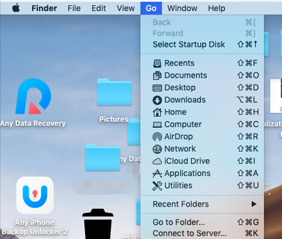This screenshot has height=239, width=282.
Task: Select the unlabeled folder below Pictures
Action: (103, 157)
